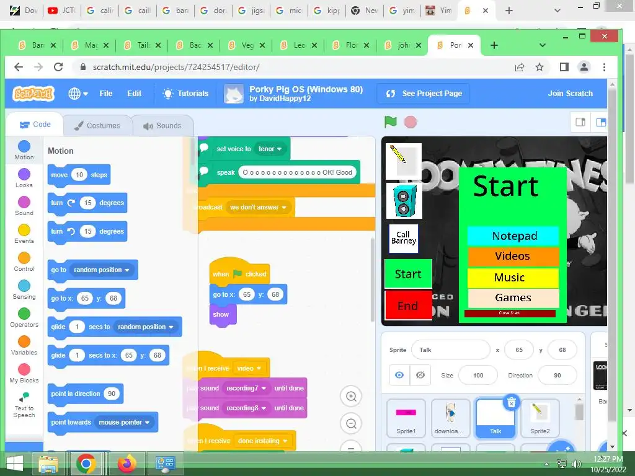The image size is (635, 476).
Task: Open Tutorials from the menu bar
Action: point(185,94)
